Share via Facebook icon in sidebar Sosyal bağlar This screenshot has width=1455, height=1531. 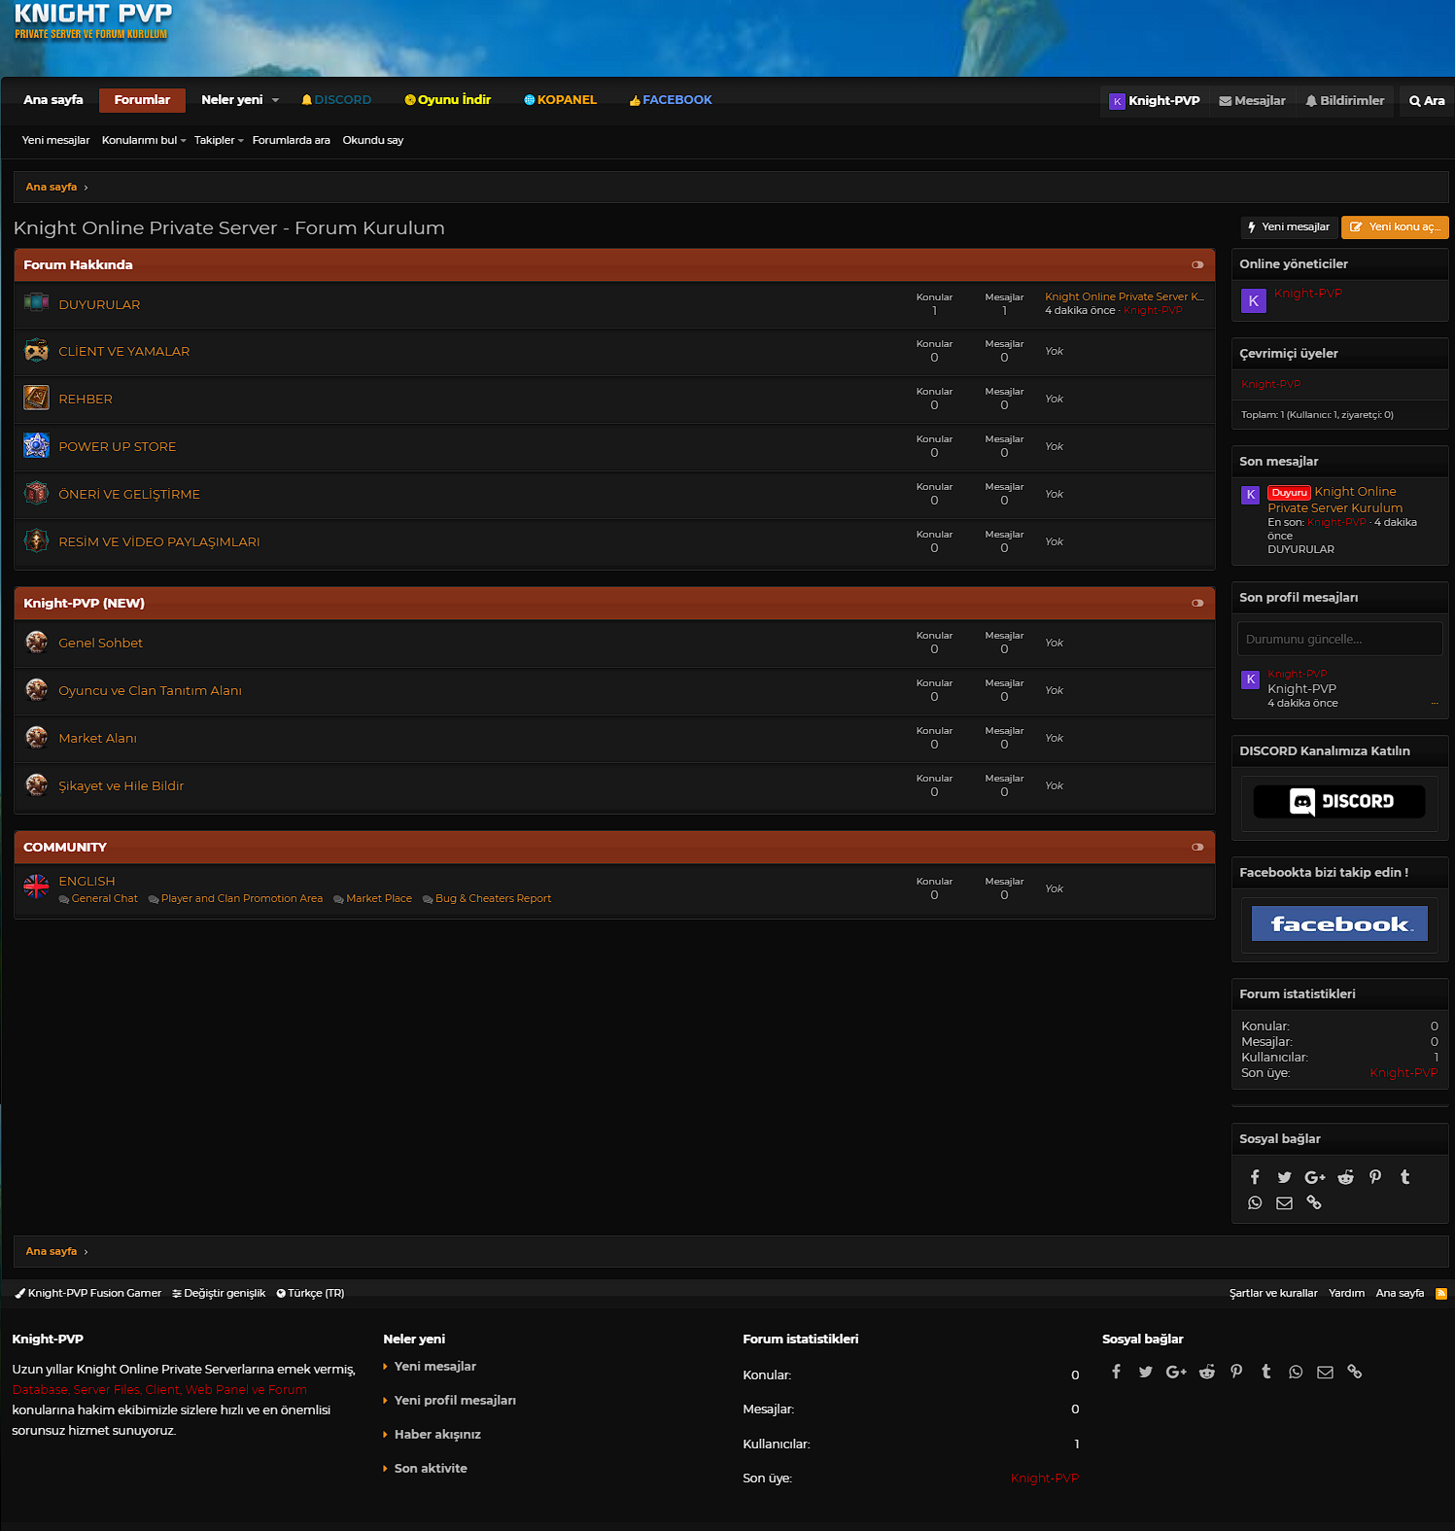pos(1255,1177)
